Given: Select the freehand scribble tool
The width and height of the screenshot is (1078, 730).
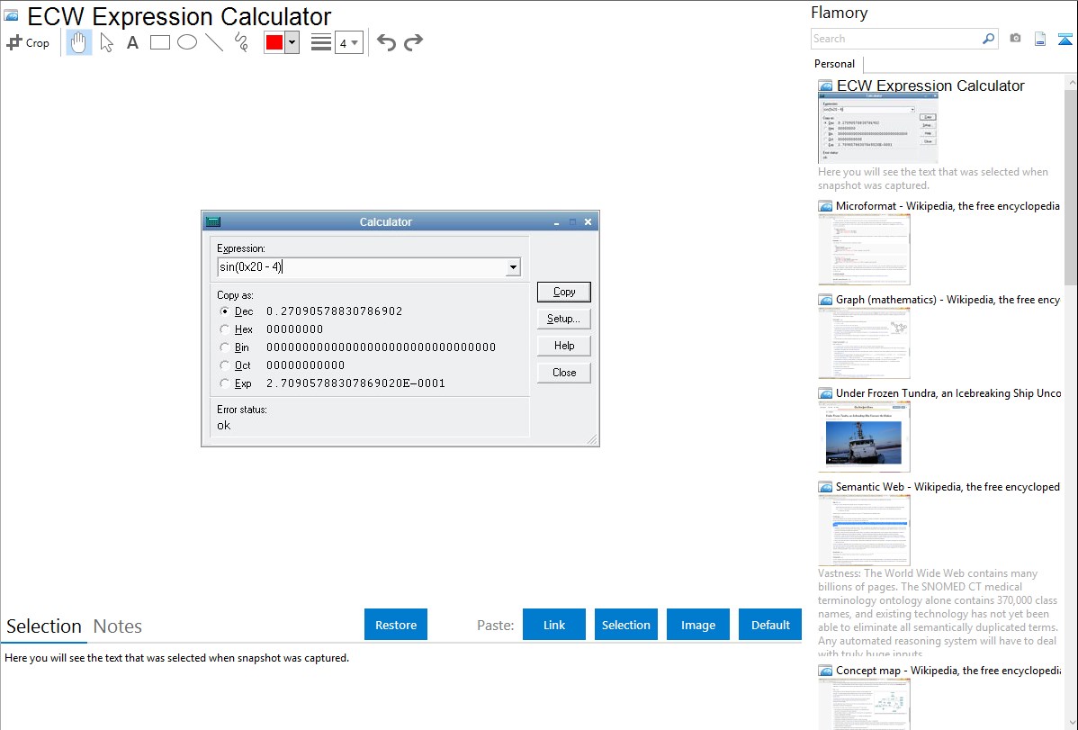Looking at the screenshot, I should point(241,42).
